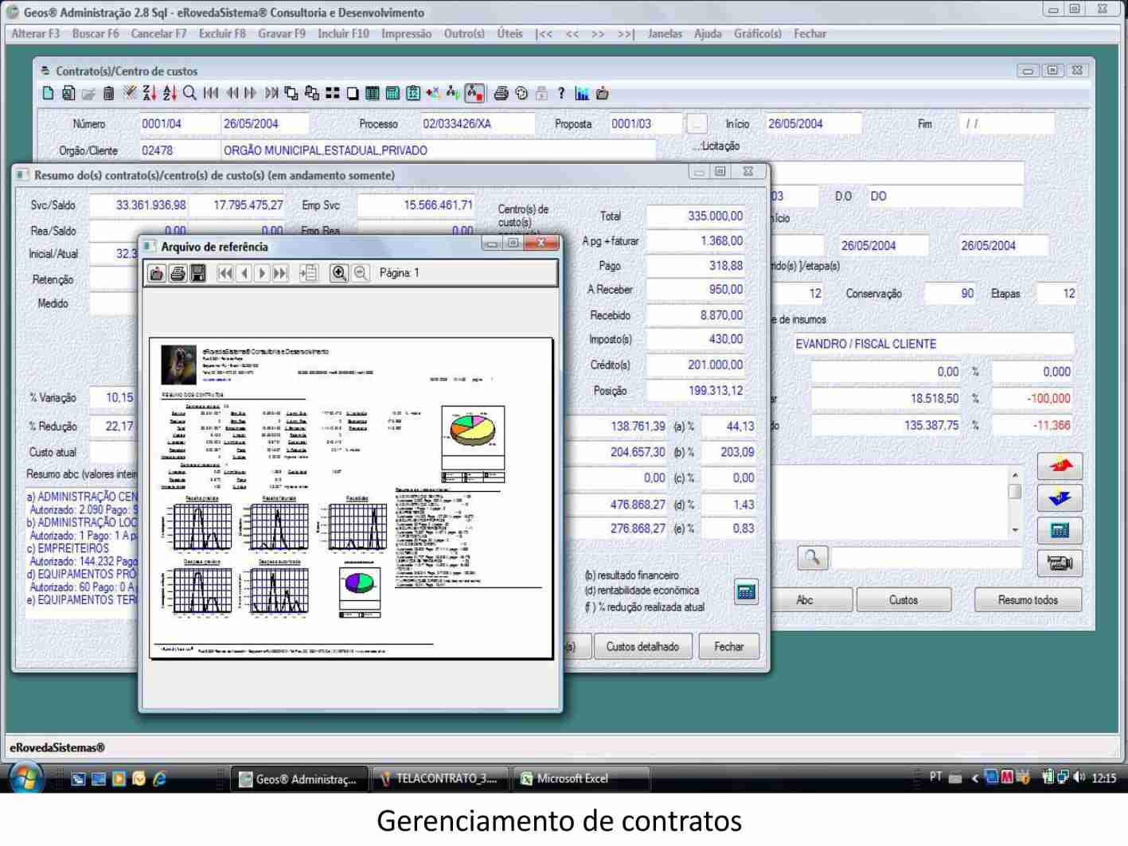The width and height of the screenshot is (1128, 846).
Task: Click the Posição value 199.313,12
Action: pos(696,391)
